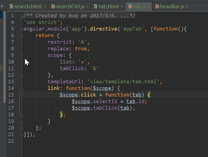Click line number 13 in gutter

pos(11,81)
